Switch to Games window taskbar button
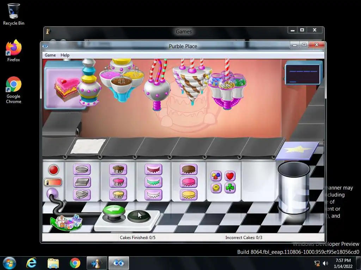The width and height of the screenshot is (361, 270). [97, 263]
